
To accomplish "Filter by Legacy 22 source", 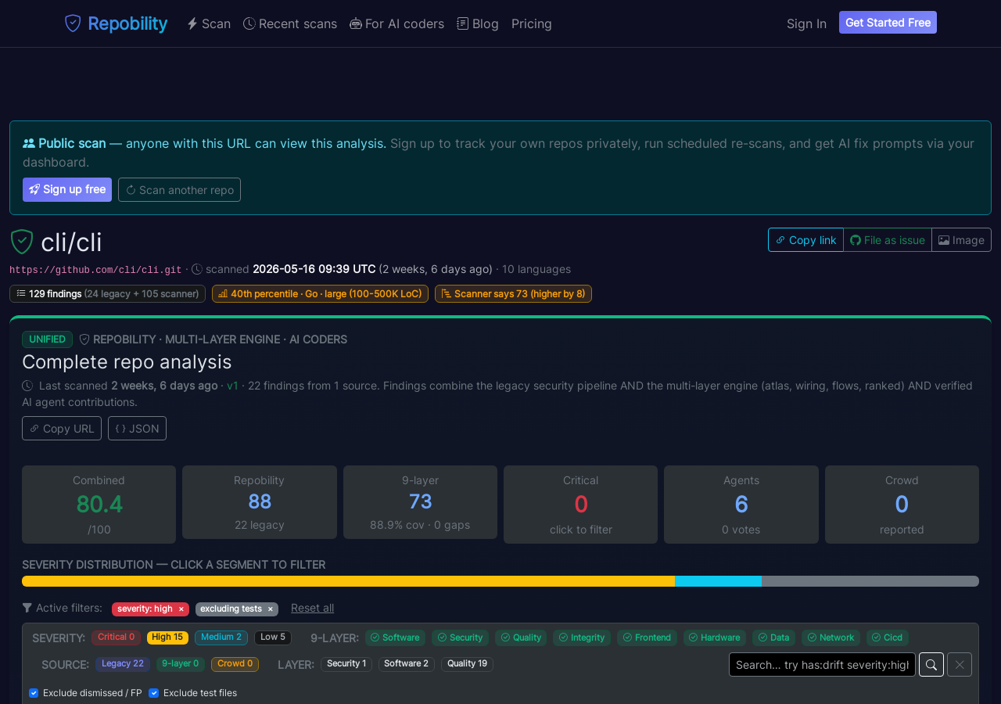I will click(x=123, y=664).
